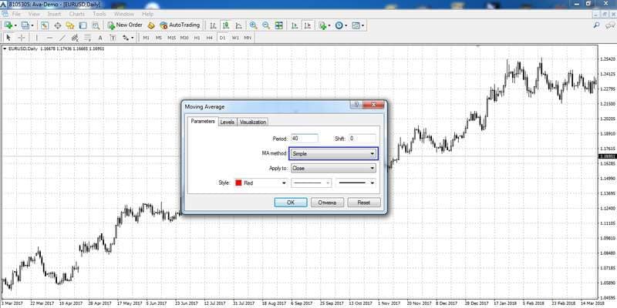
Task: Open the Visualization tab
Action: [x=253, y=122]
